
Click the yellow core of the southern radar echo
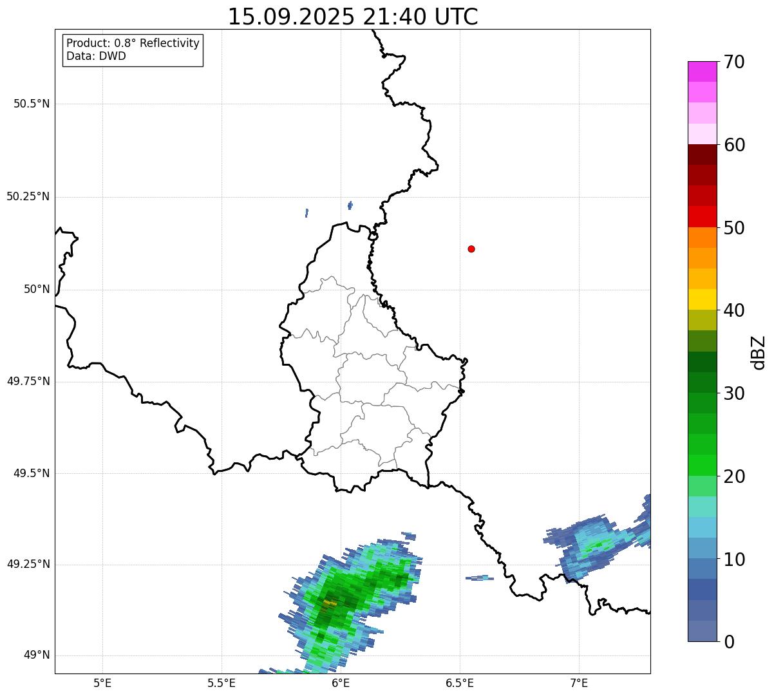click(x=330, y=603)
